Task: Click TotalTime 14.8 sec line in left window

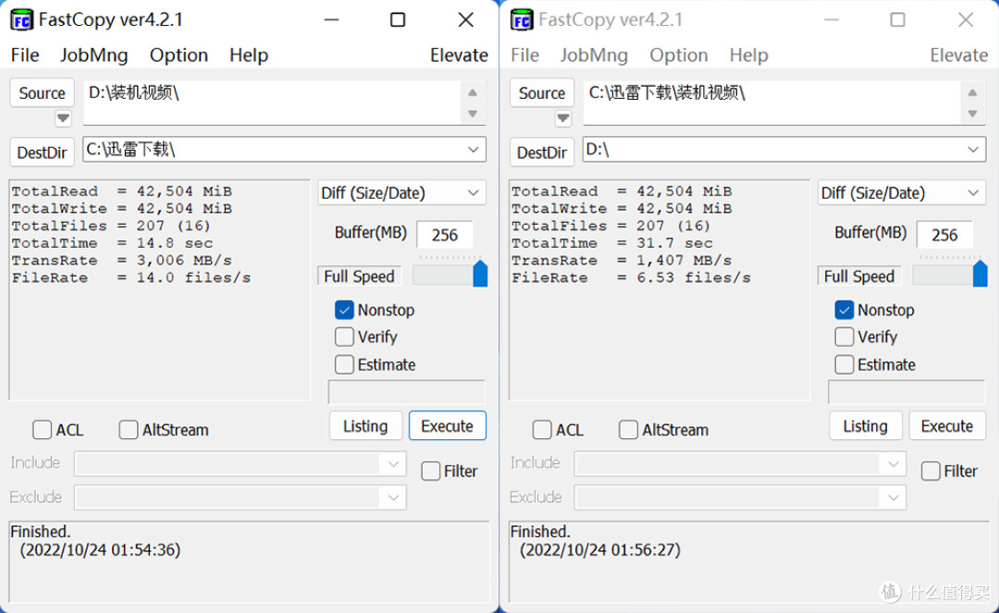Action: point(112,243)
